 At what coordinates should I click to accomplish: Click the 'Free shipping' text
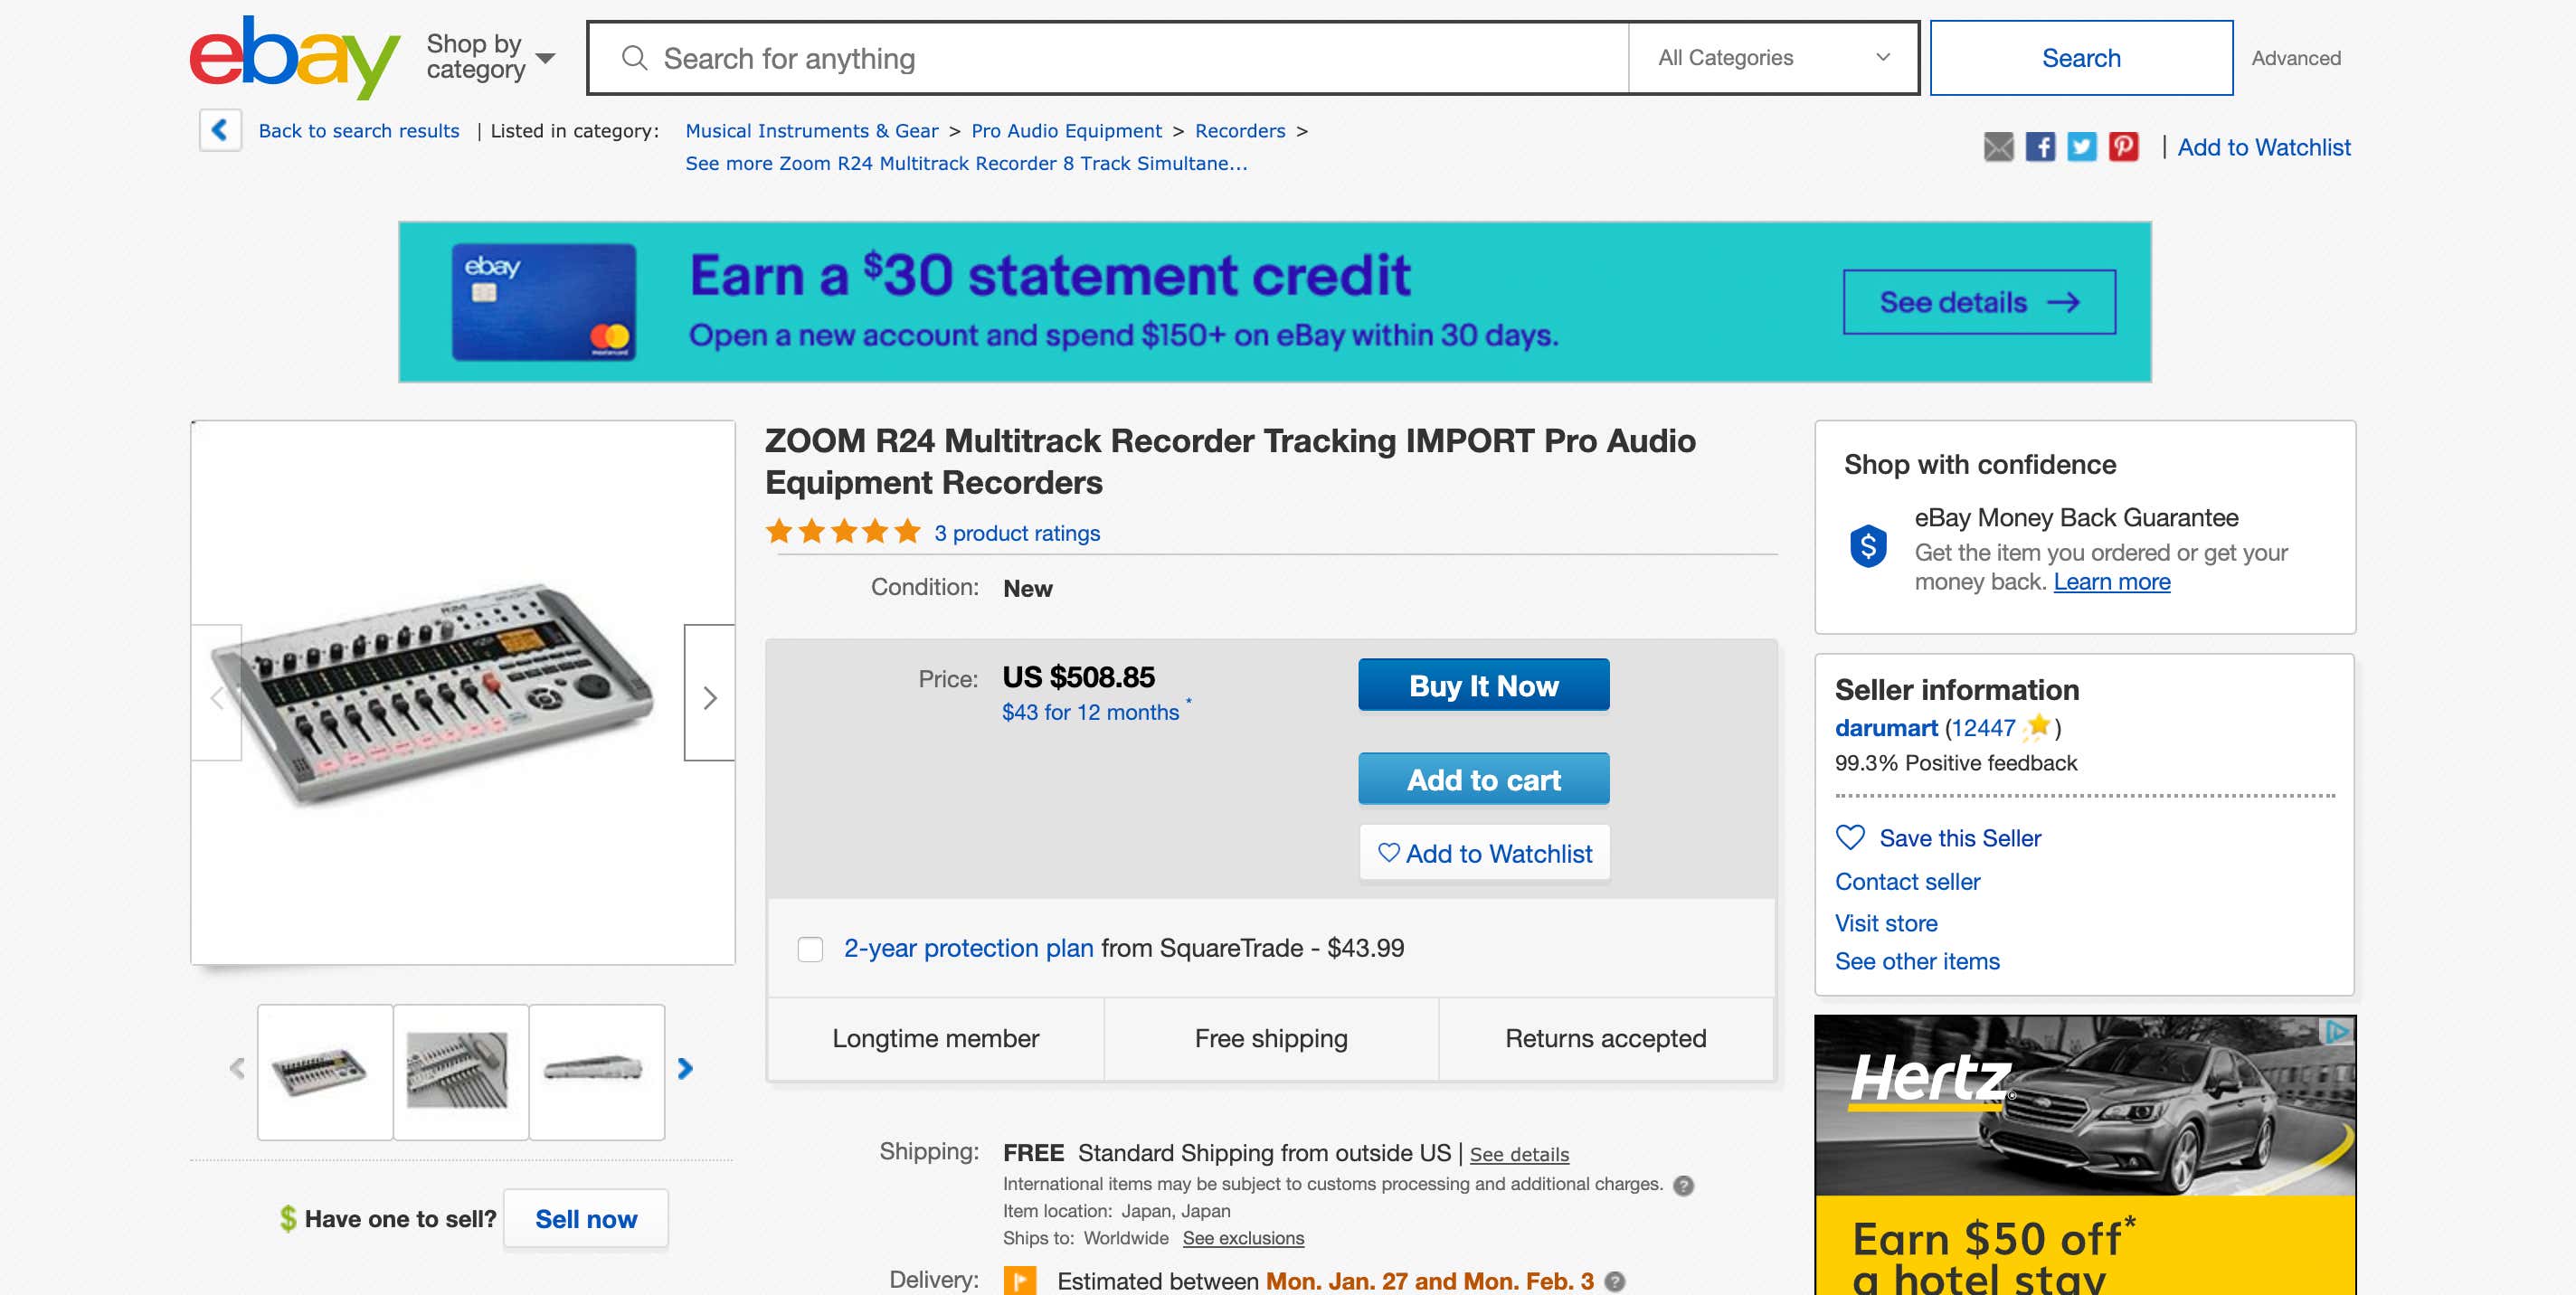(x=1271, y=1038)
